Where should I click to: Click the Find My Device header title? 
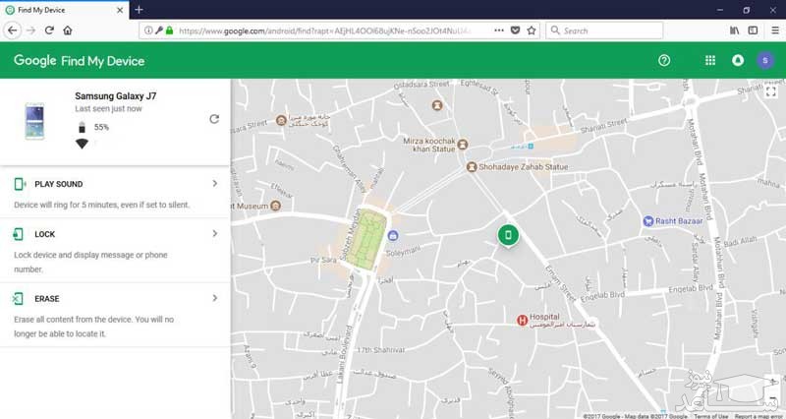(x=103, y=61)
